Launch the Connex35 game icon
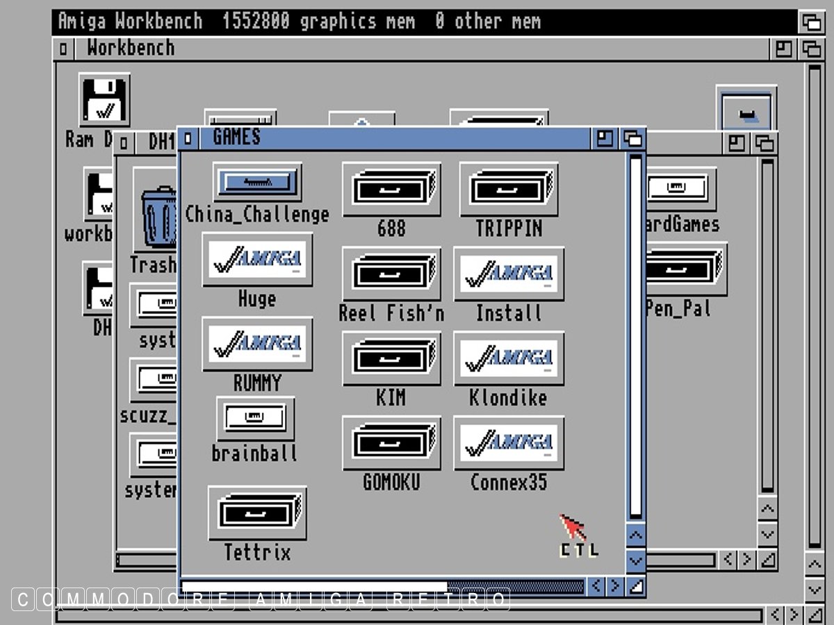Image resolution: width=834 pixels, height=625 pixels. pos(509,443)
